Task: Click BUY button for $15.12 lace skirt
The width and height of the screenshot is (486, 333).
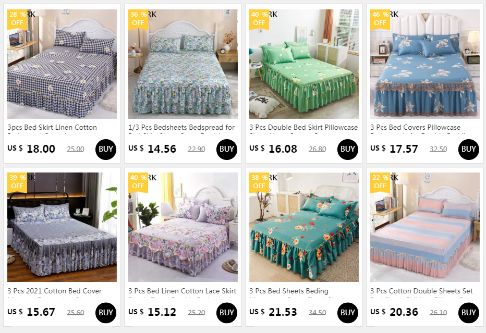Action: pos(226,313)
